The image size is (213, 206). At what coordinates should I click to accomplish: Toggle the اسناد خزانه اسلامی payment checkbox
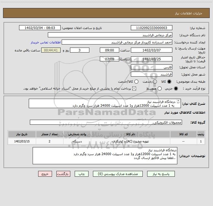[x=134, y=88]
